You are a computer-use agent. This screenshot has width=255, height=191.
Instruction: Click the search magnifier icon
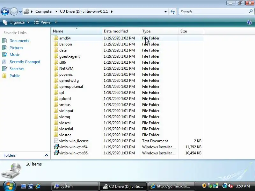[251, 11]
